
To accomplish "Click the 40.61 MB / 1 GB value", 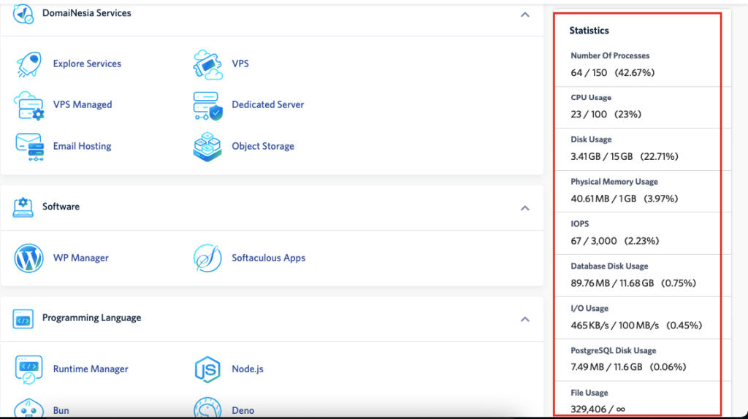I will tap(603, 199).
